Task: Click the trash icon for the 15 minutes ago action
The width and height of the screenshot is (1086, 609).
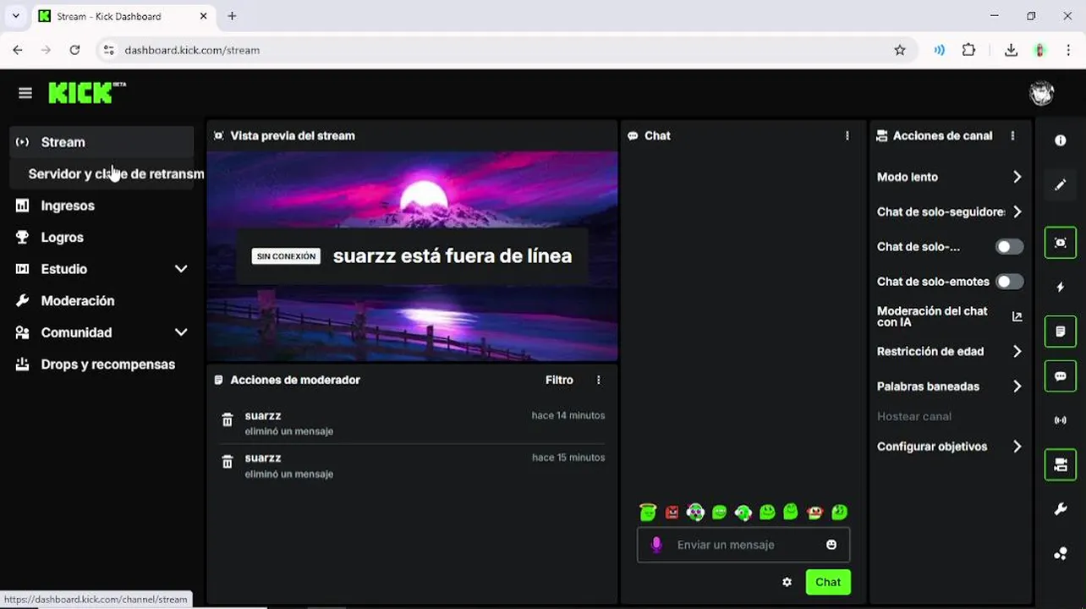Action: click(227, 463)
